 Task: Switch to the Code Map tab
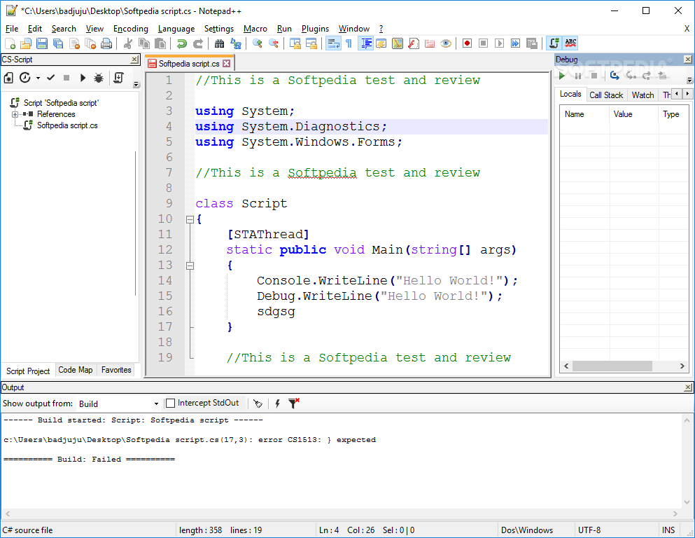(x=76, y=370)
